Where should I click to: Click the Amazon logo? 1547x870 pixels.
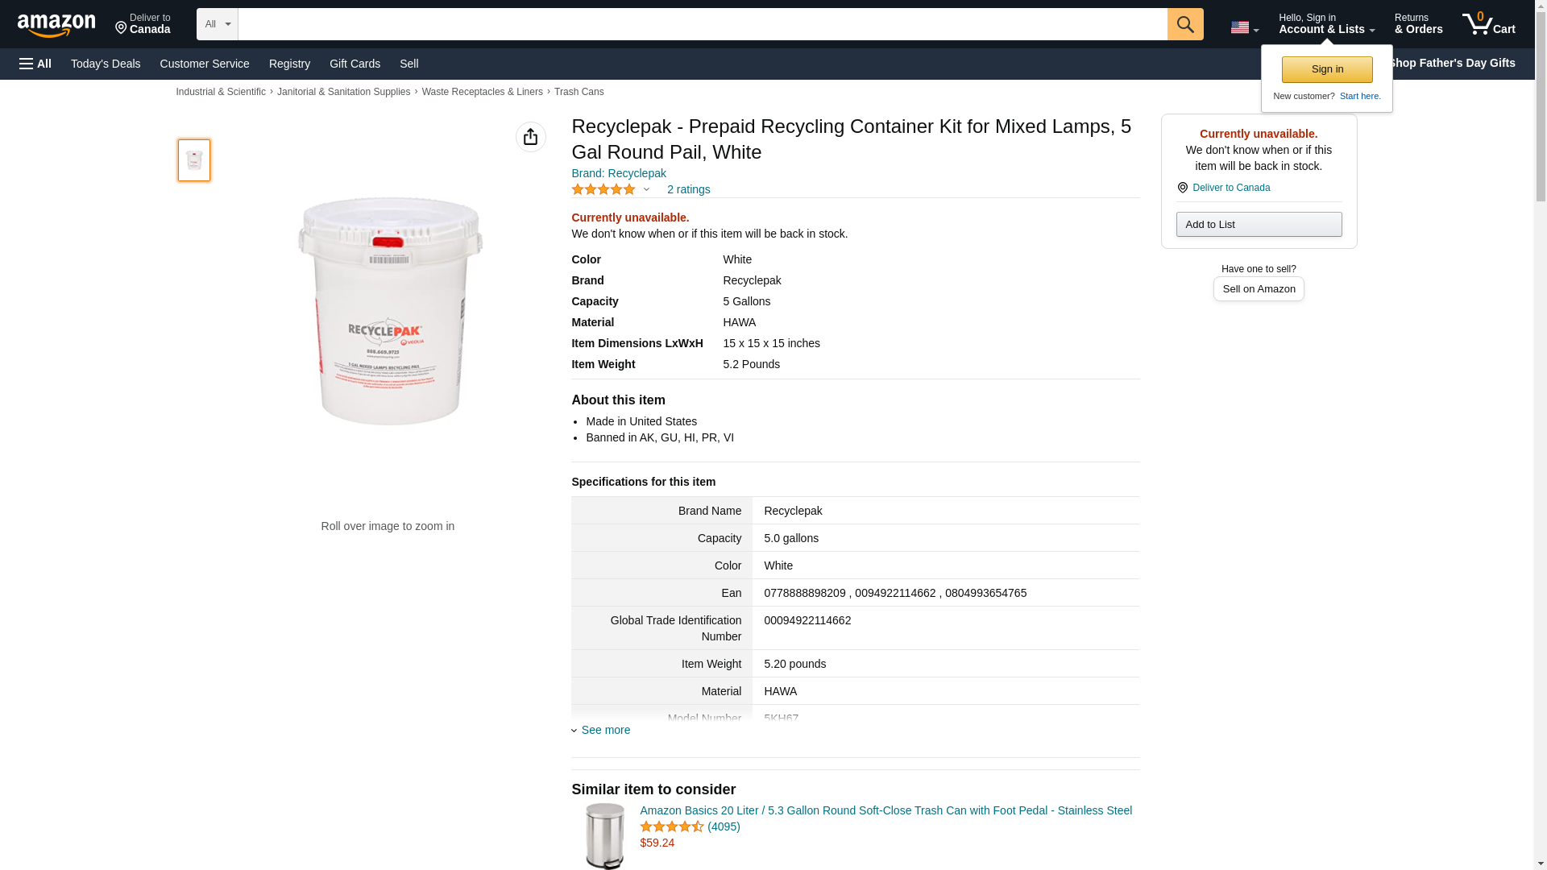pyautogui.click(x=56, y=25)
